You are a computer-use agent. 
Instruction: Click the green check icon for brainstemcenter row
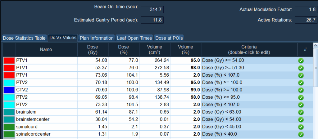click(x=301, y=119)
